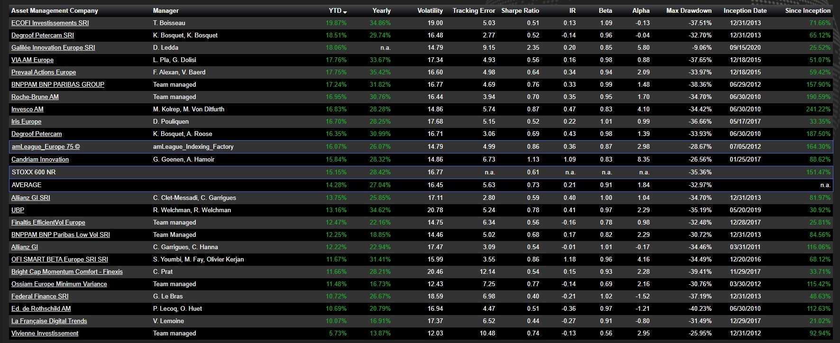Open Galilée Innovation Europe SRI link
This screenshot has width=840, height=343.
pyautogui.click(x=53, y=47)
